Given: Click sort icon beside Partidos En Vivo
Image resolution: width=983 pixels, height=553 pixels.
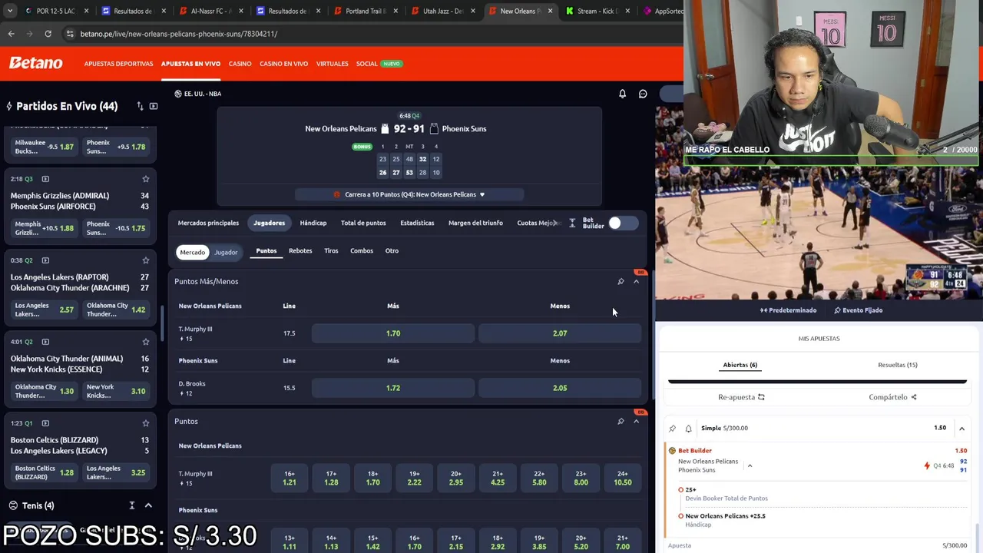Looking at the screenshot, I should point(140,106).
